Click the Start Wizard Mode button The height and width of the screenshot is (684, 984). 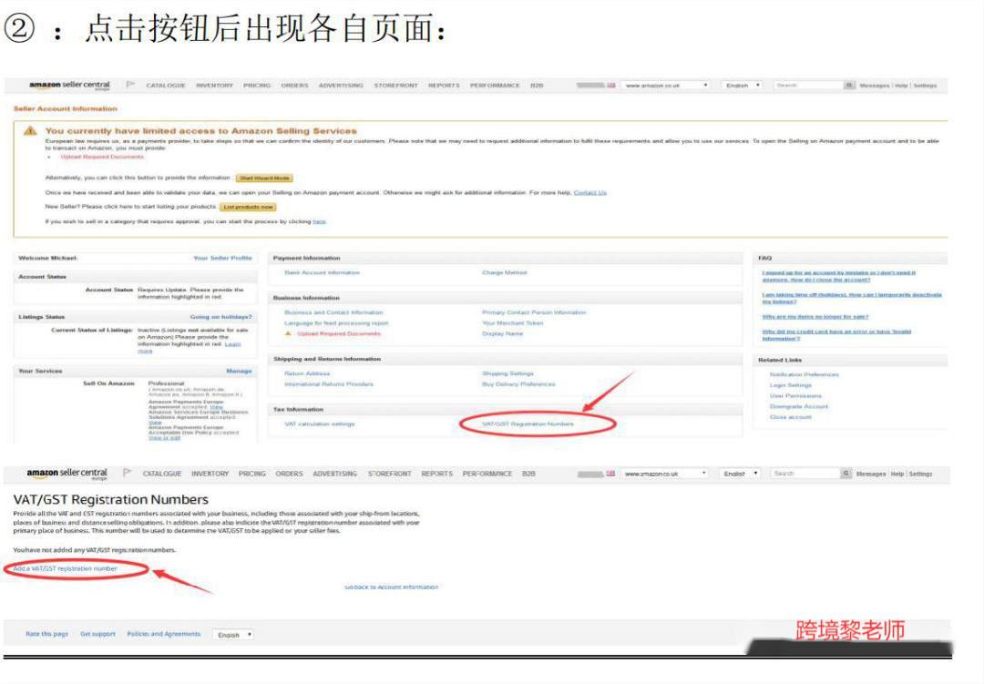click(x=264, y=179)
